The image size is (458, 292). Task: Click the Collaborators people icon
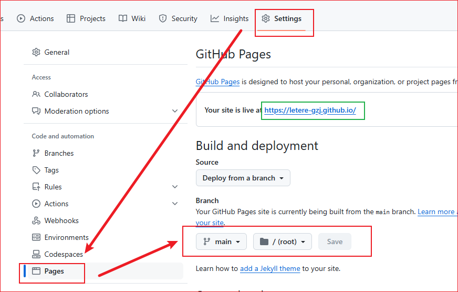[x=36, y=94]
